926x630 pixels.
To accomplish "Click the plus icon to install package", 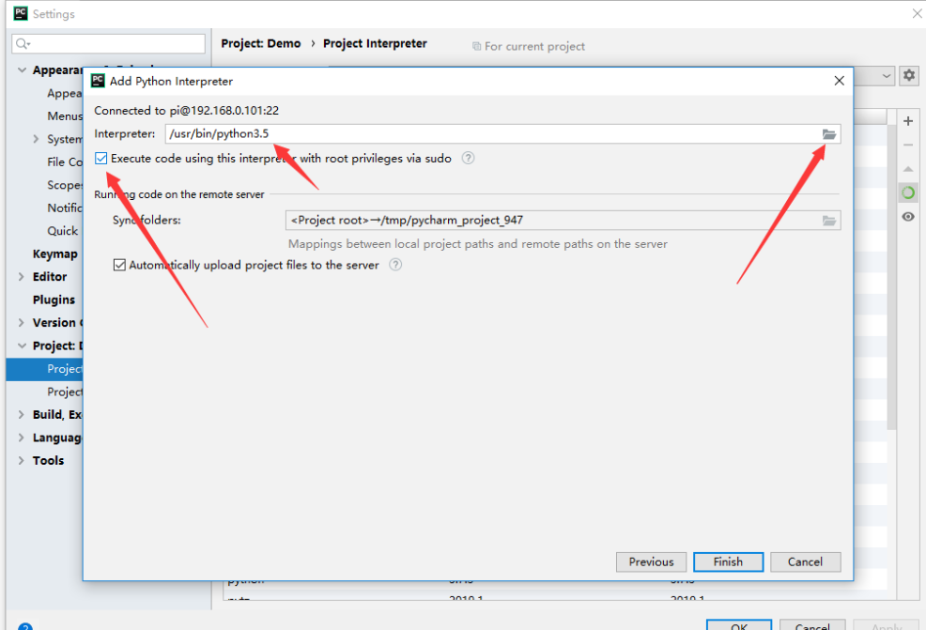I will [x=908, y=121].
